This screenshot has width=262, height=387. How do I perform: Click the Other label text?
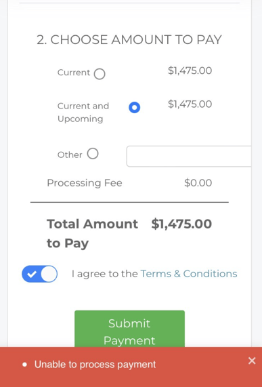70,155
